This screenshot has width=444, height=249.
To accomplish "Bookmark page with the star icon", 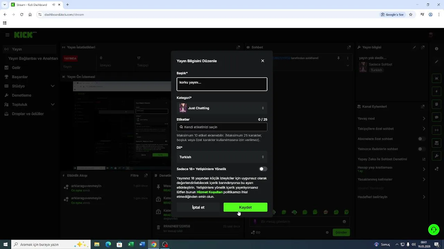I will coord(411,15).
